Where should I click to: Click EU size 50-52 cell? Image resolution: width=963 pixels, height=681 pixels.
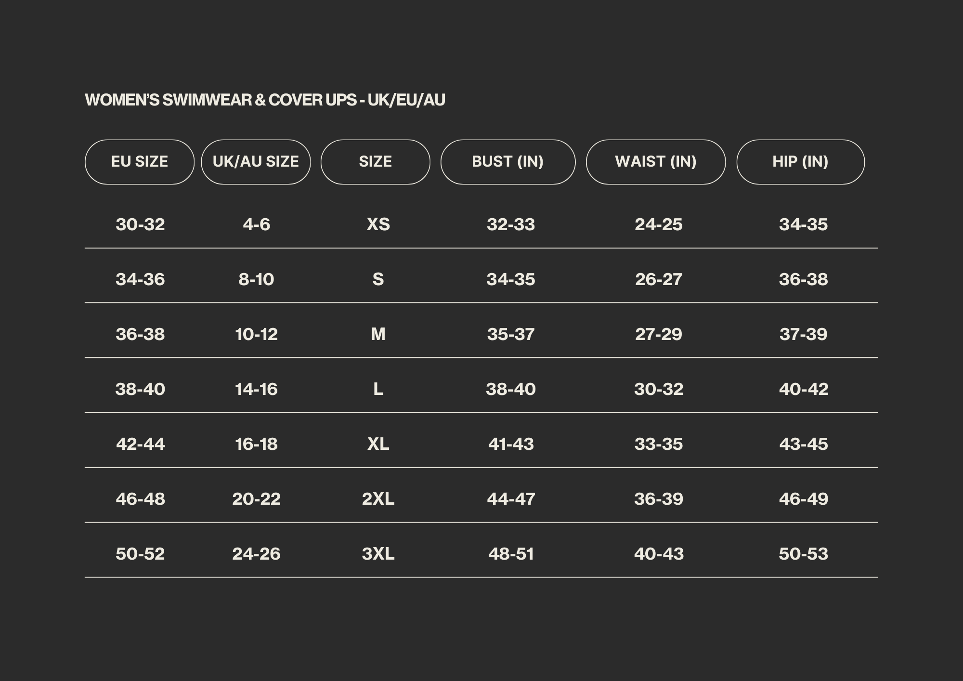tap(140, 554)
